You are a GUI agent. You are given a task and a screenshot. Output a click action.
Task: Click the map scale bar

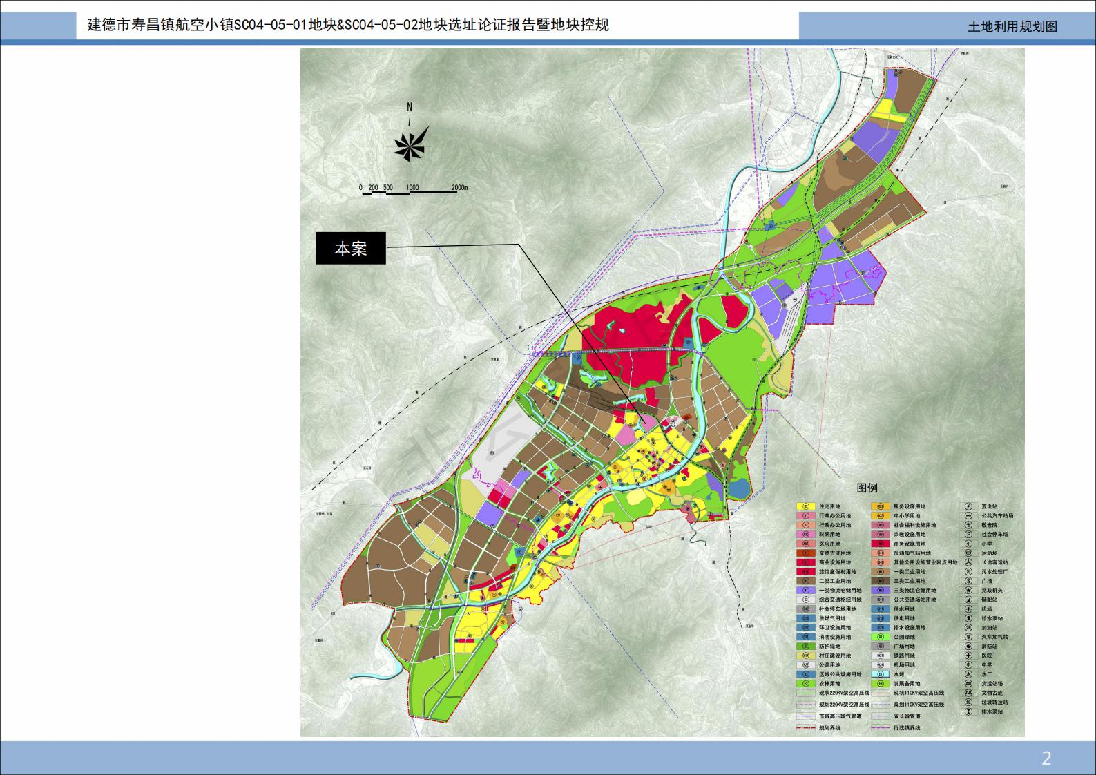413,190
